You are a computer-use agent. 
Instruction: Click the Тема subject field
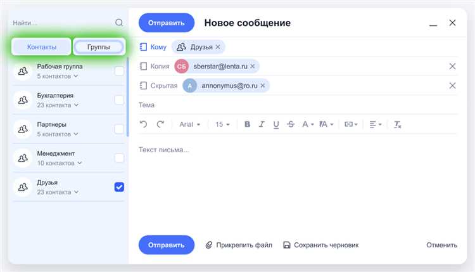[x=298, y=105]
